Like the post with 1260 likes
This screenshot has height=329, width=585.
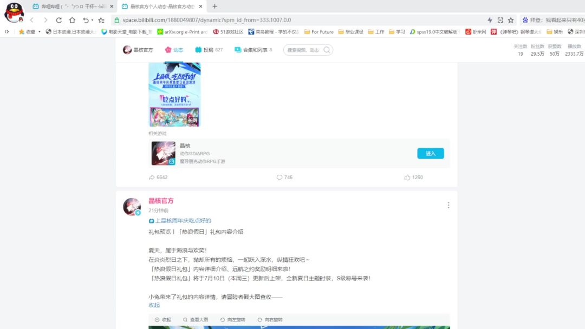pyautogui.click(x=413, y=177)
